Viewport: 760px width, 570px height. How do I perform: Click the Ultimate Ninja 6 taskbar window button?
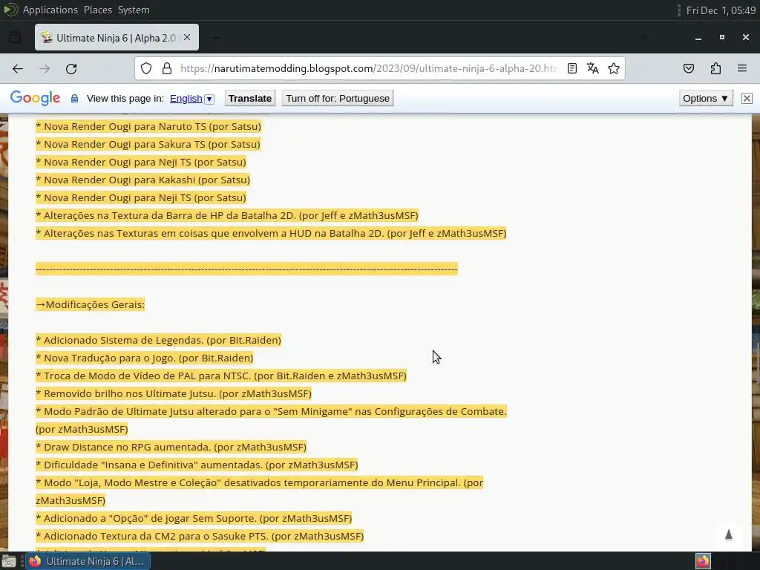pyautogui.click(x=88, y=561)
